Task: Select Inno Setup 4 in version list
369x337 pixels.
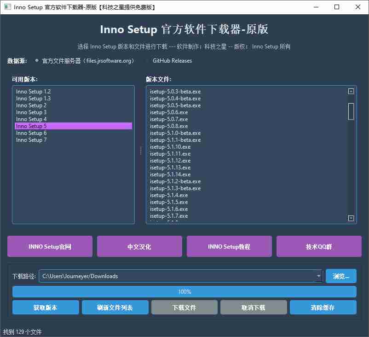Action: tap(74, 119)
